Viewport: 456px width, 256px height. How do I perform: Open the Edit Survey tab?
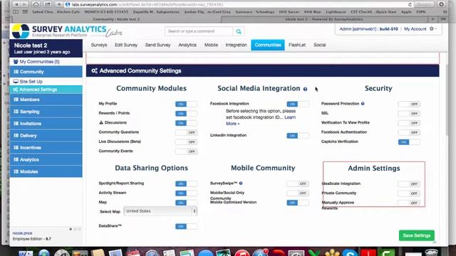coord(126,45)
